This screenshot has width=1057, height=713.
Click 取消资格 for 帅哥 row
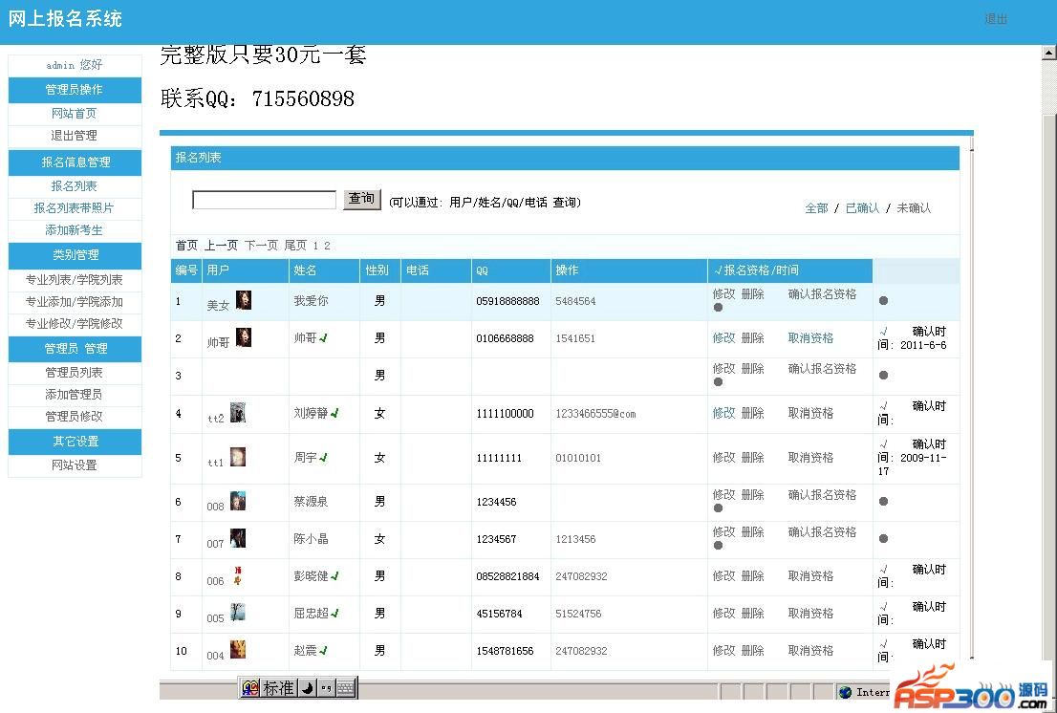coord(811,338)
